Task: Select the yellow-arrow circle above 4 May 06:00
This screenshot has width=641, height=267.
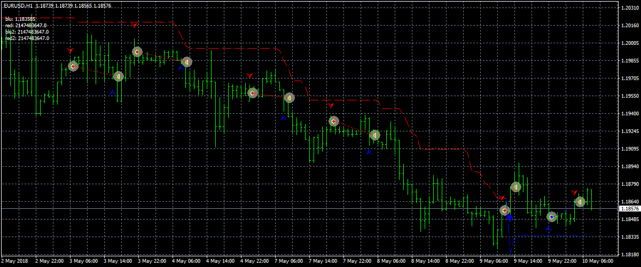Action: pyautogui.click(x=186, y=62)
